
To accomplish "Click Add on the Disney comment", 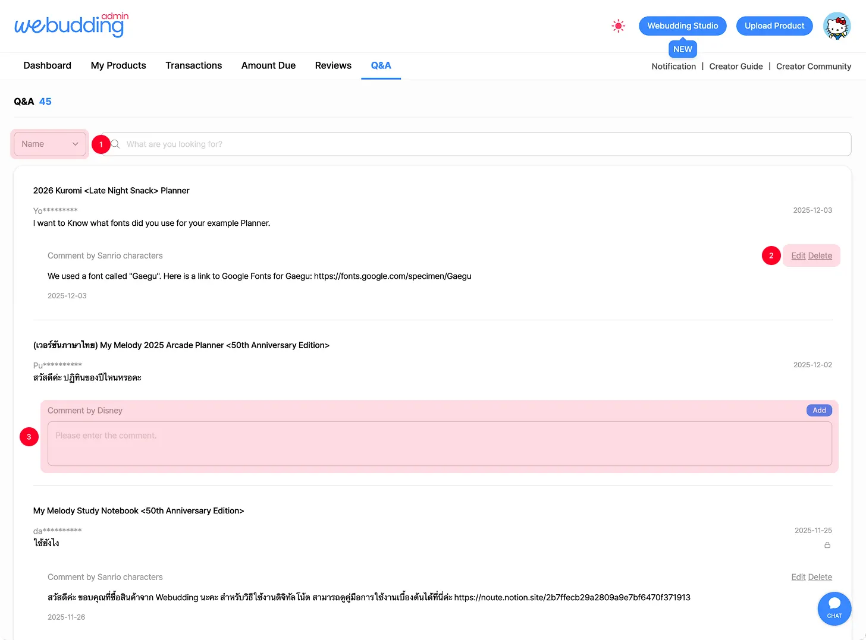I will 820,410.
